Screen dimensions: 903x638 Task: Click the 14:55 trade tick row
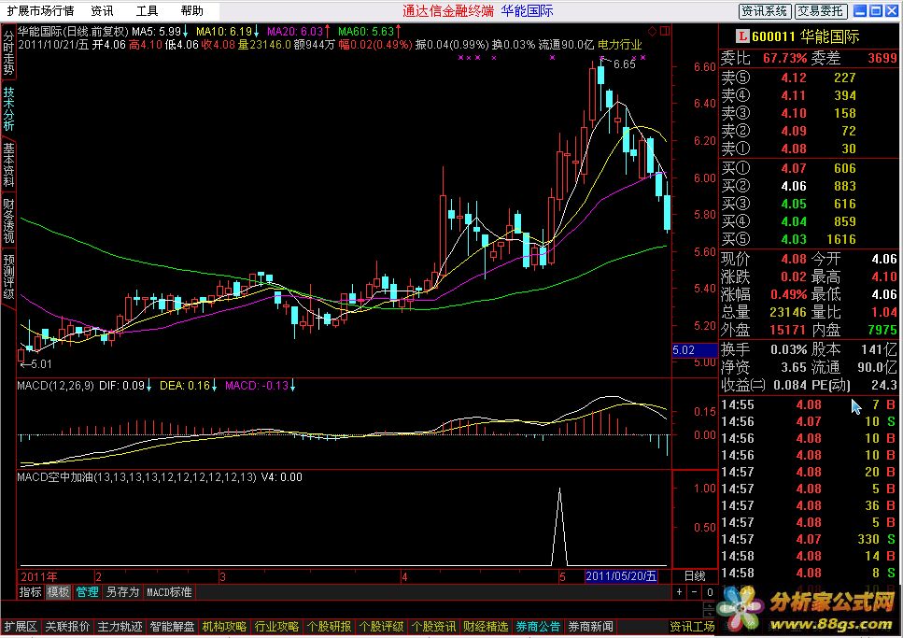pyautogui.click(x=809, y=404)
